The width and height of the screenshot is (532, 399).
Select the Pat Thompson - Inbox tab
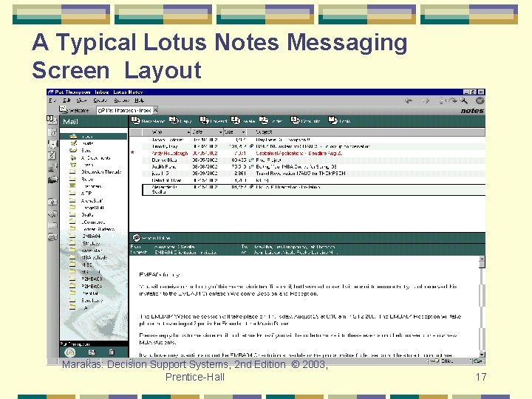click(125, 110)
